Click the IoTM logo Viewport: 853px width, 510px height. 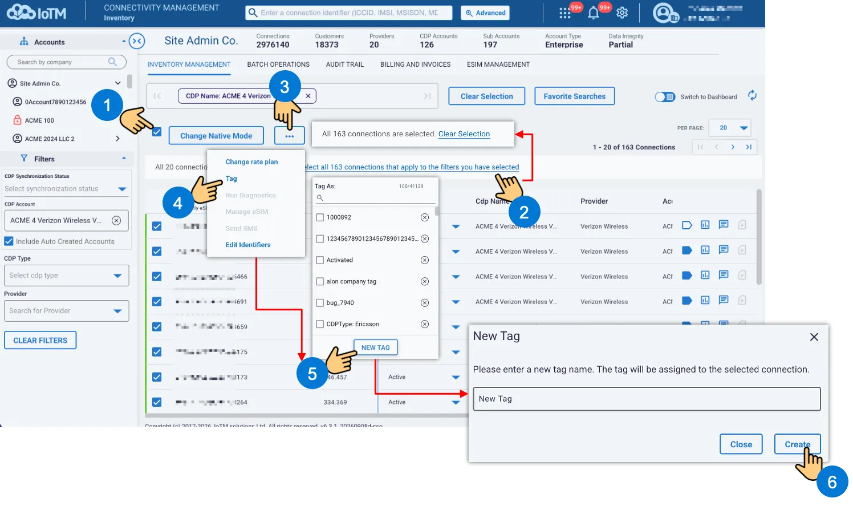36,13
